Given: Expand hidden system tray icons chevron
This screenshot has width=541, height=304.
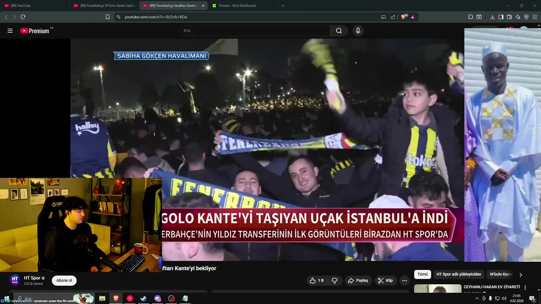Looking at the screenshot, I should click(477, 299).
